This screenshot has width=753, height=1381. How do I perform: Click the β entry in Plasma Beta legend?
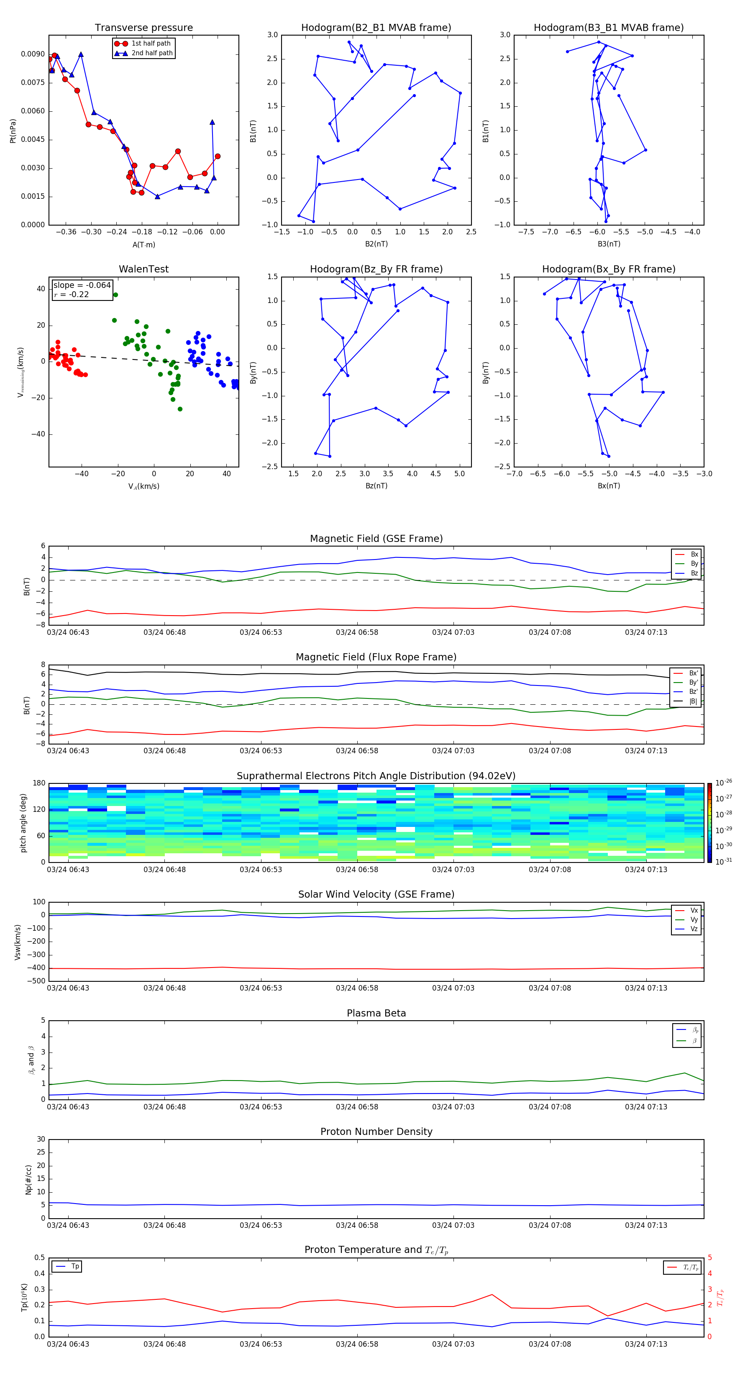click(x=687, y=1041)
